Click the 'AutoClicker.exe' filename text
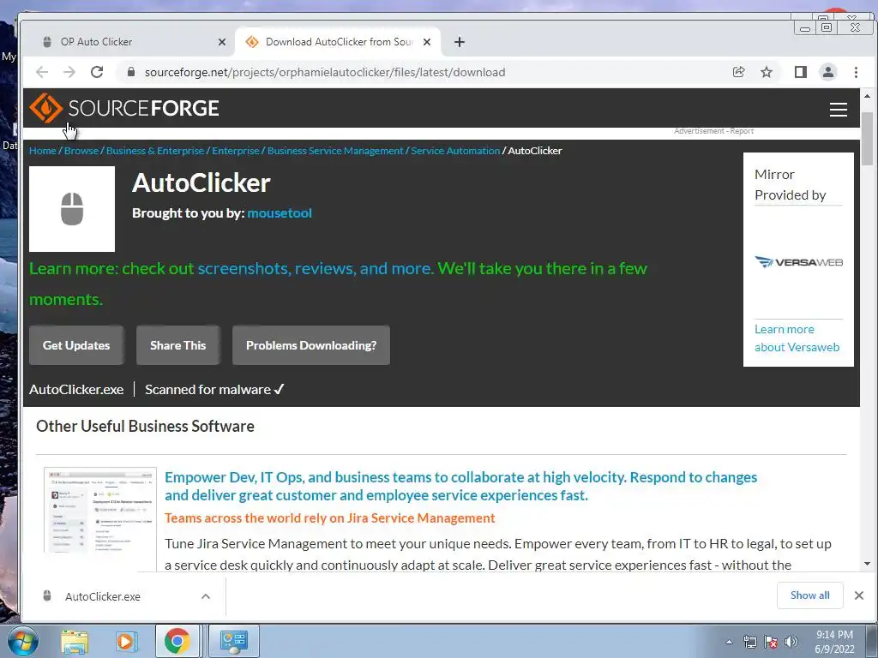Screen dimensions: 878x658 (76, 390)
